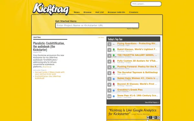This screenshot has height=121, width=194.
Task: Open the Search Operators link
Action: point(133,29)
